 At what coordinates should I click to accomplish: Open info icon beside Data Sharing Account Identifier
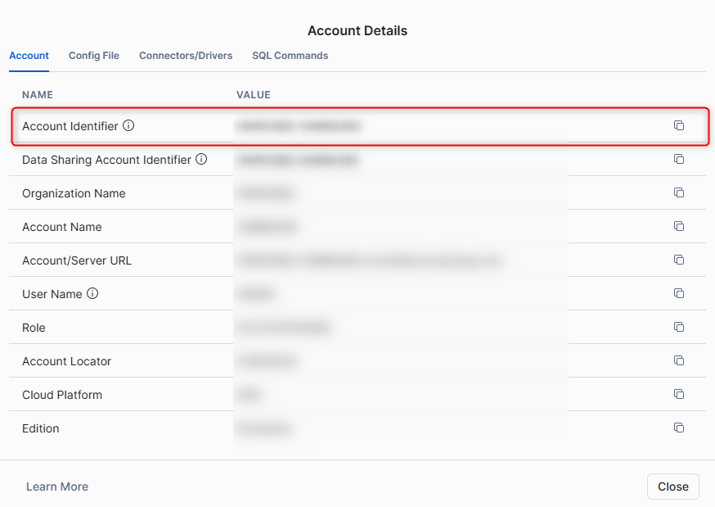pyautogui.click(x=201, y=160)
